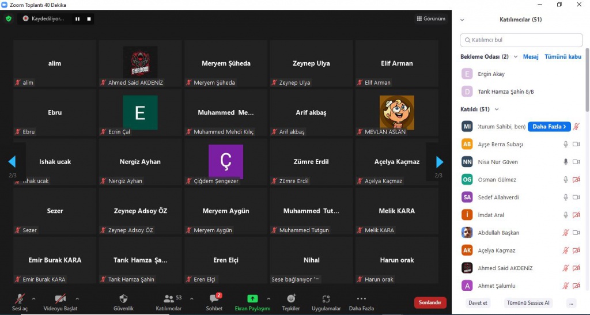
Task: Stop the recording
Action: (x=89, y=19)
